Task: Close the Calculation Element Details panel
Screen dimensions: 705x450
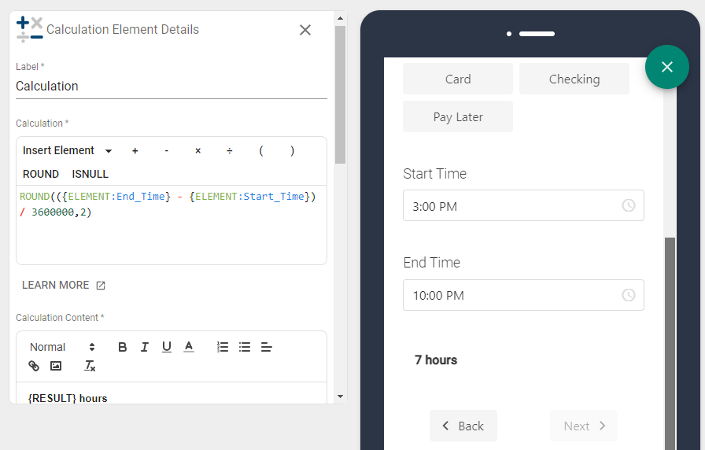Action: coord(305,30)
